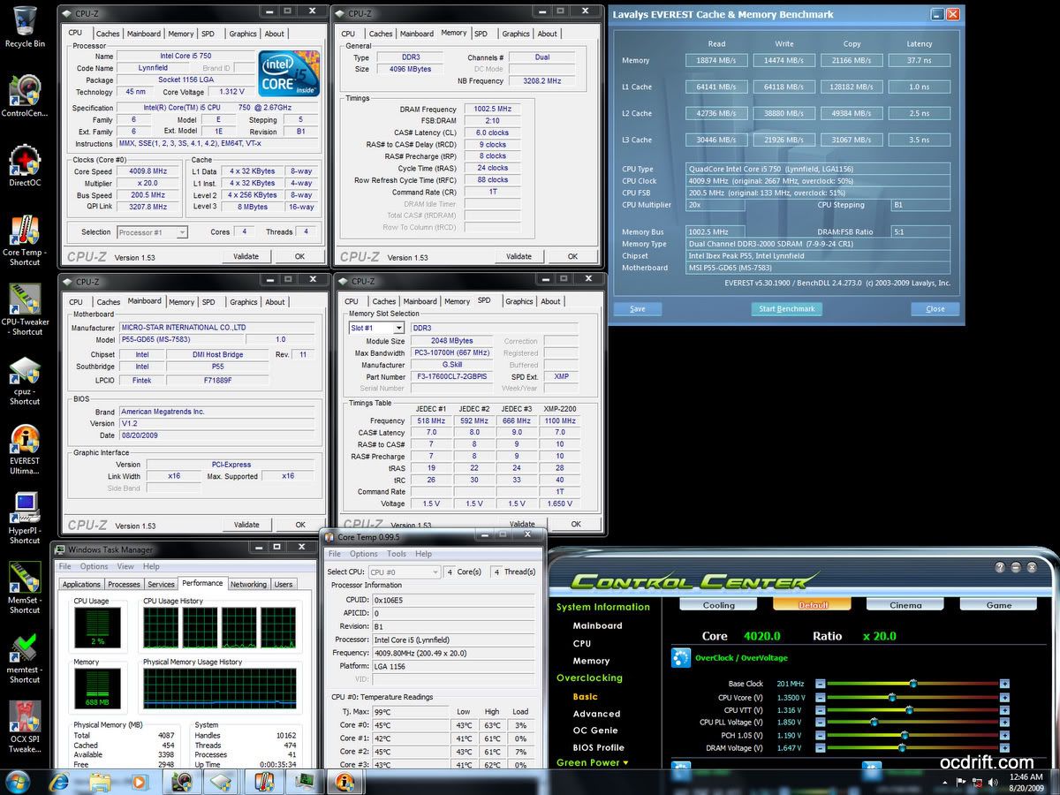Open the HyperPI desktop shortcut

pyautogui.click(x=25, y=509)
